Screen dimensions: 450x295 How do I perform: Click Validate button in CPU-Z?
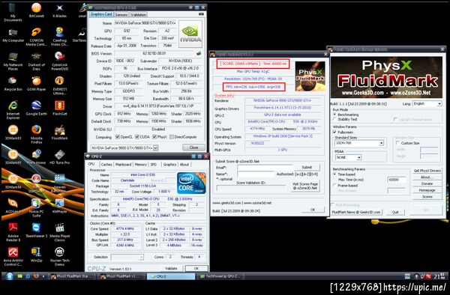coord(171,269)
